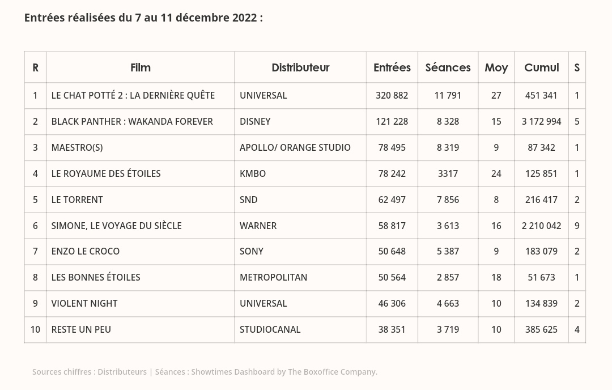Image resolution: width=612 pixels, height=390 pixels.
Task: Click the Apollo/ Orange Studio distributor cell
Action: point(295,147)
